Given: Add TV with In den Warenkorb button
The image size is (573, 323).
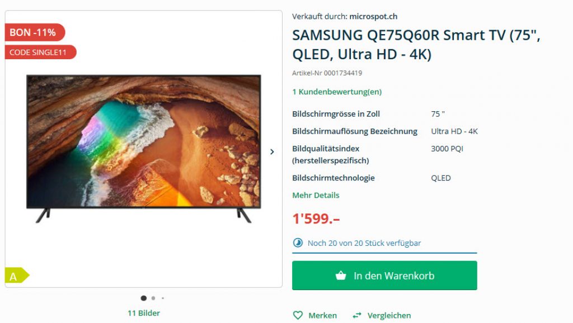Looking at the screenshot, I should point(384,275).
